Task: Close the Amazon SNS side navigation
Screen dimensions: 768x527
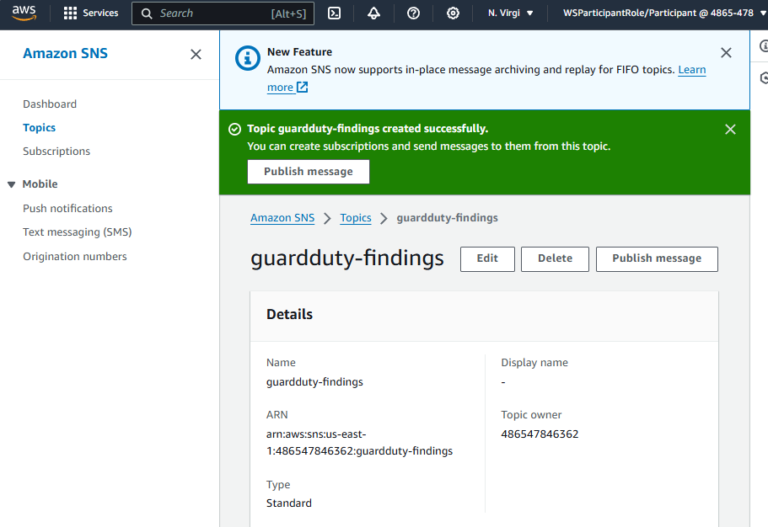Action: pos(196,55)
